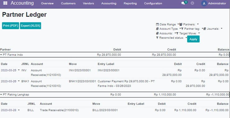Open the Configuration menu

click(x=153, y=3)
